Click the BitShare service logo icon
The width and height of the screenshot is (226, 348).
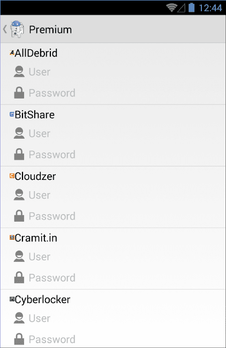tap(12, 114)
